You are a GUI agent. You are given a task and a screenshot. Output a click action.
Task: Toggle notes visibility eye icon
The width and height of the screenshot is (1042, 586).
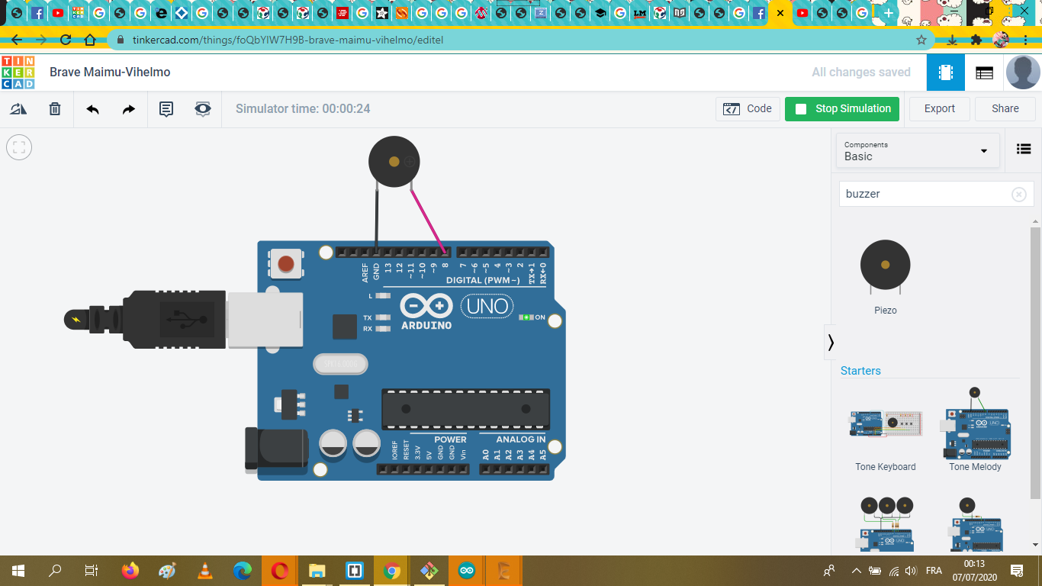[202, 109]
